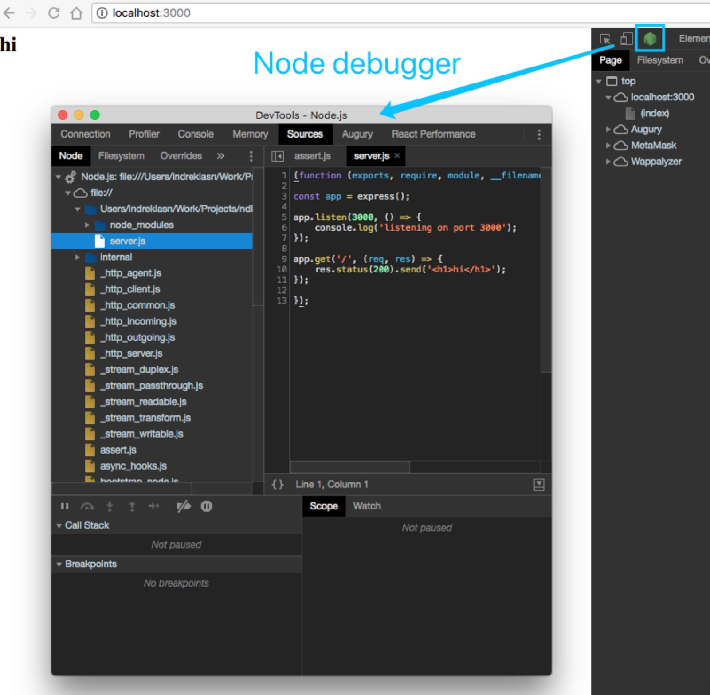Collapse the Call Stack section
This screenshot has width=710, height=695.
click(x=59, y=526)
